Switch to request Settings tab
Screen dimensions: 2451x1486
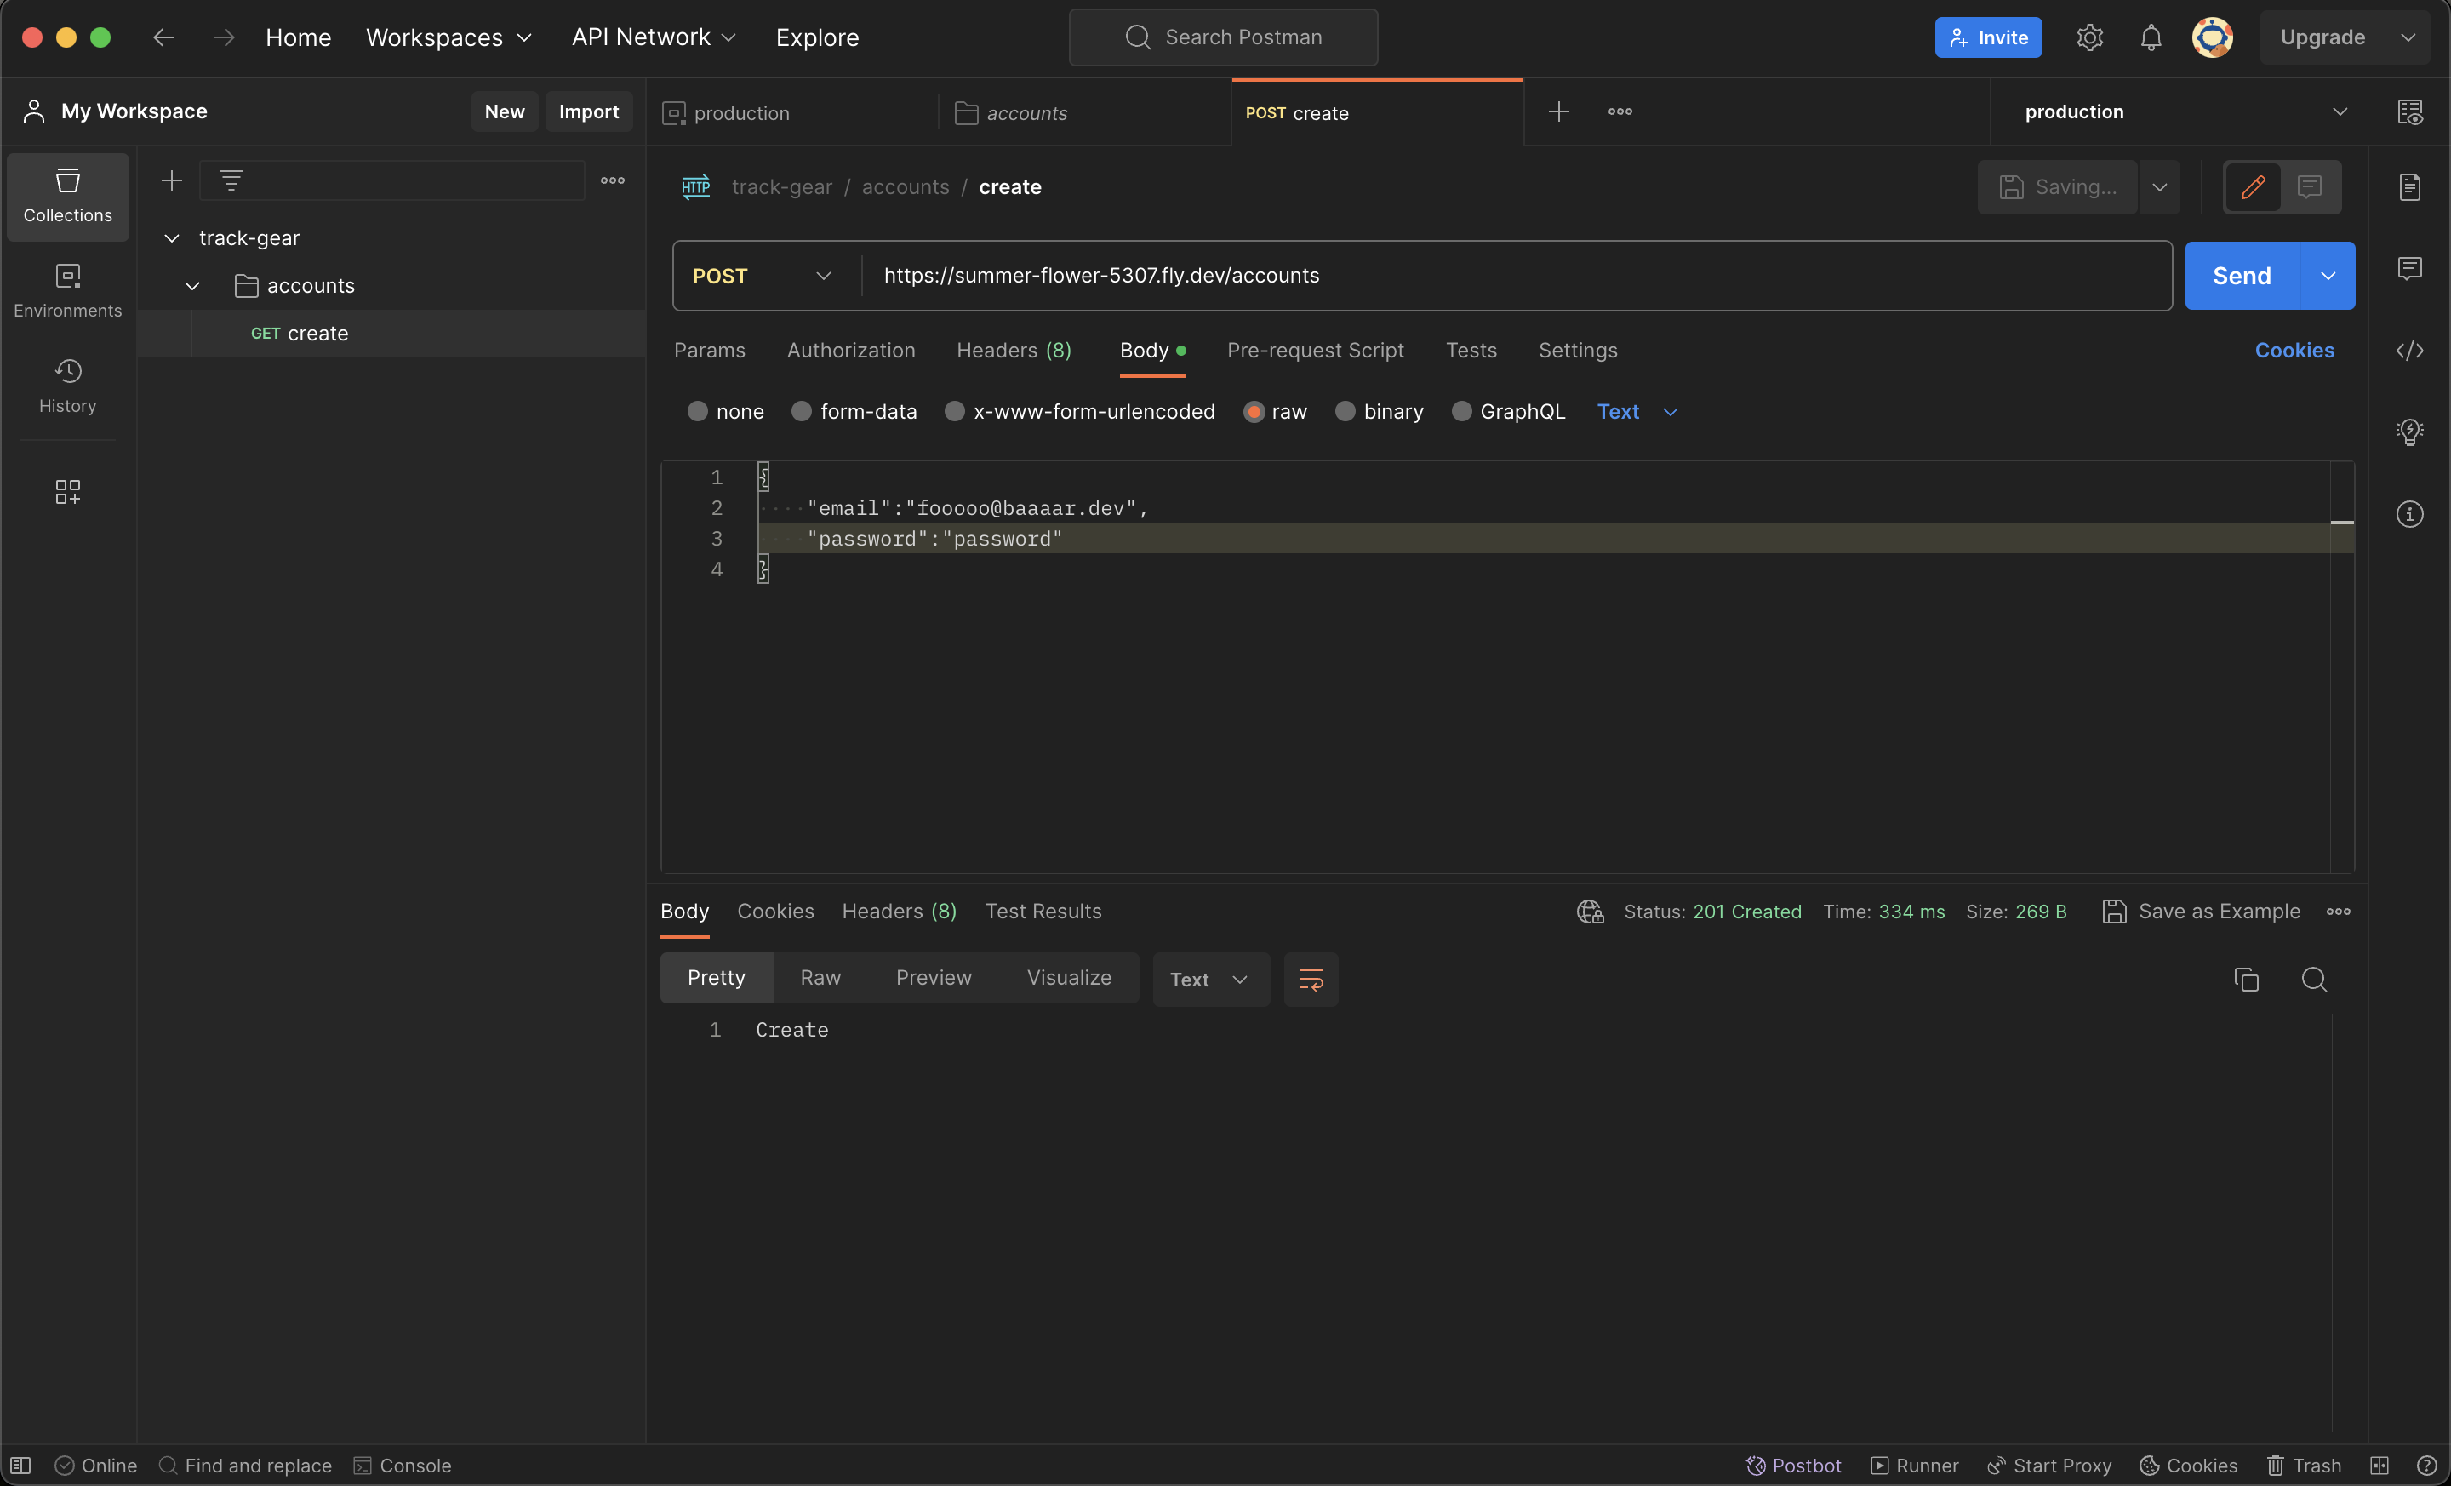[x=1578, y=350]
